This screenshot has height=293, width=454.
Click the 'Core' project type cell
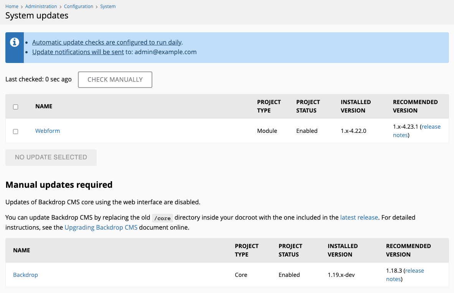(x=241, y=275)
